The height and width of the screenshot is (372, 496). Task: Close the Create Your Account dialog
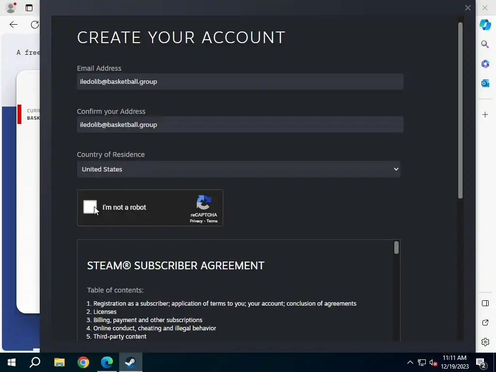coord(468,8)
